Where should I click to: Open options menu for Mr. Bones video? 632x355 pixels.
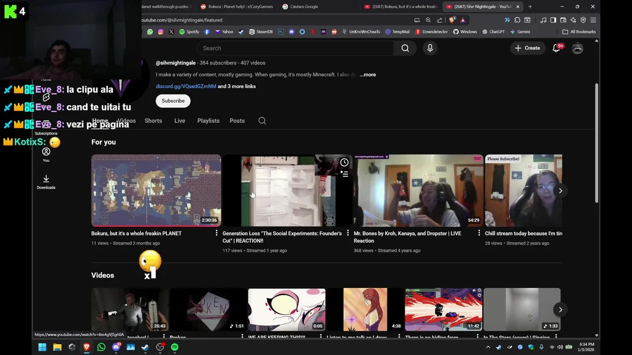(479, 233)
